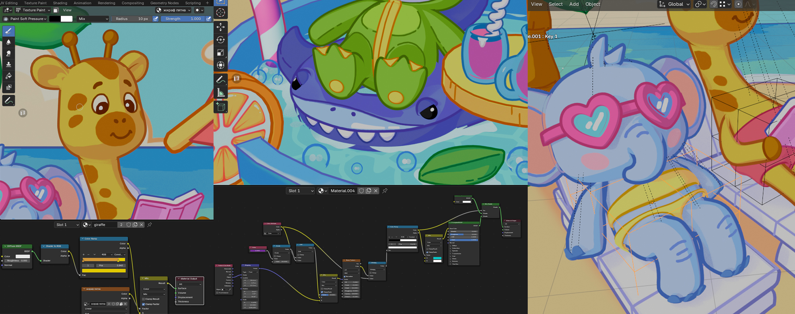Image resolution: width=795 pixels, height=314 pixels.
Task: Toggle pressure sensitivity for Strength
Action: tap(209, 19)
